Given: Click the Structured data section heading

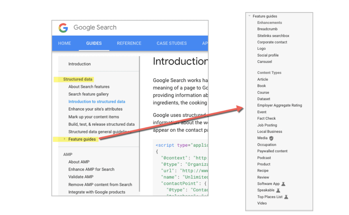Looking at the screenshot, I should [x=78, y=79].
